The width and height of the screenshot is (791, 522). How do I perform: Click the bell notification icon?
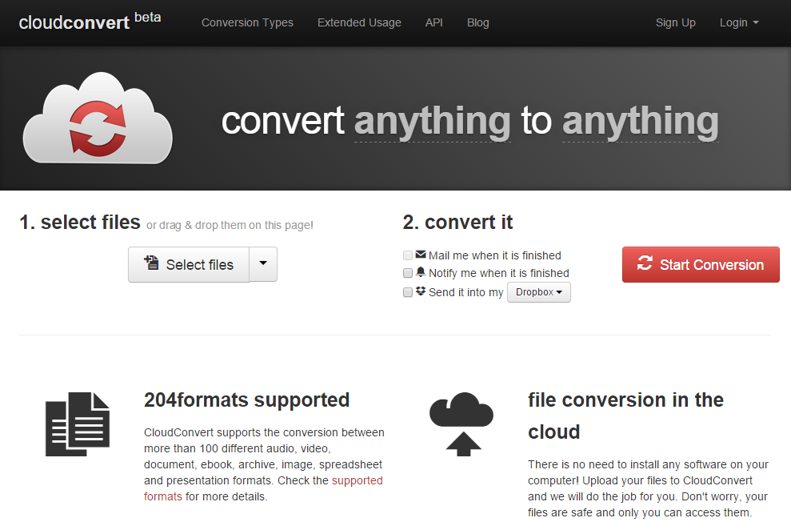[x=421, y=272]
